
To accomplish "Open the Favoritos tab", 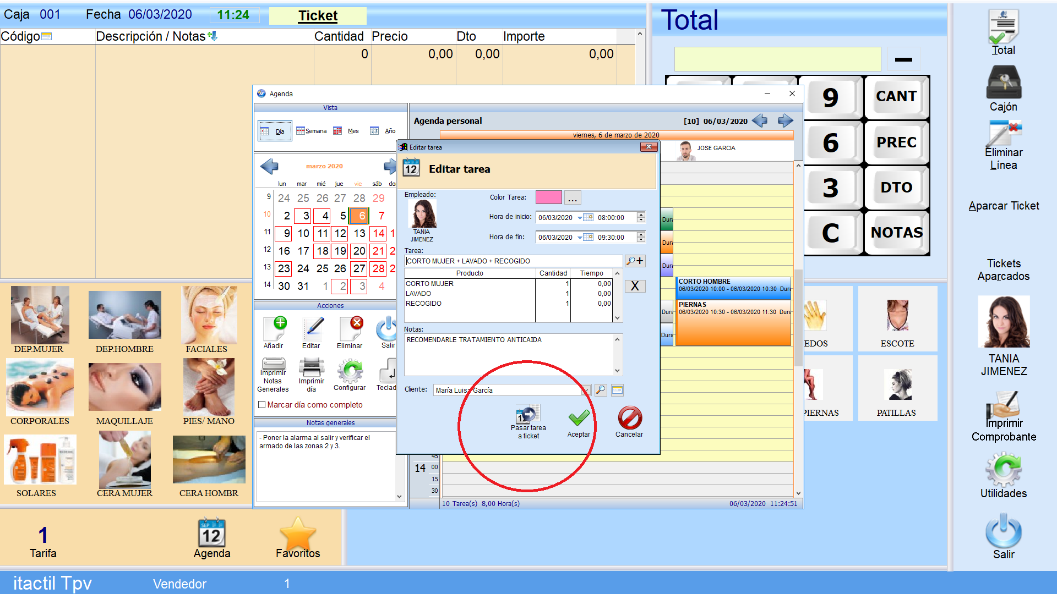I will 298,538.
